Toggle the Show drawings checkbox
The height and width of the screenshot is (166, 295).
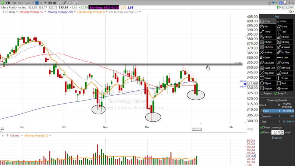(261, 127)
